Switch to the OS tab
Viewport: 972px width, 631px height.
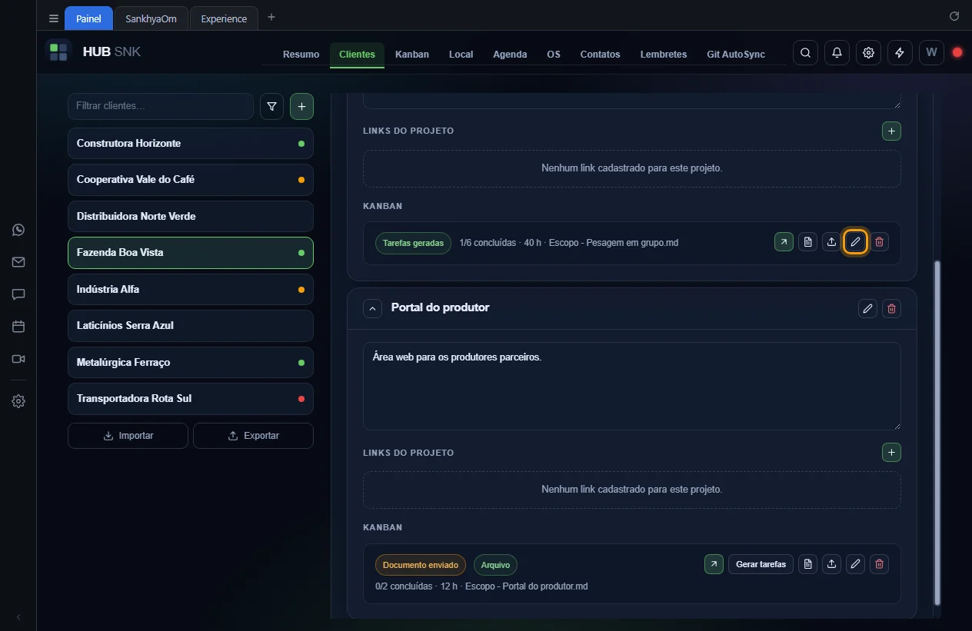(x=554, y=55)
